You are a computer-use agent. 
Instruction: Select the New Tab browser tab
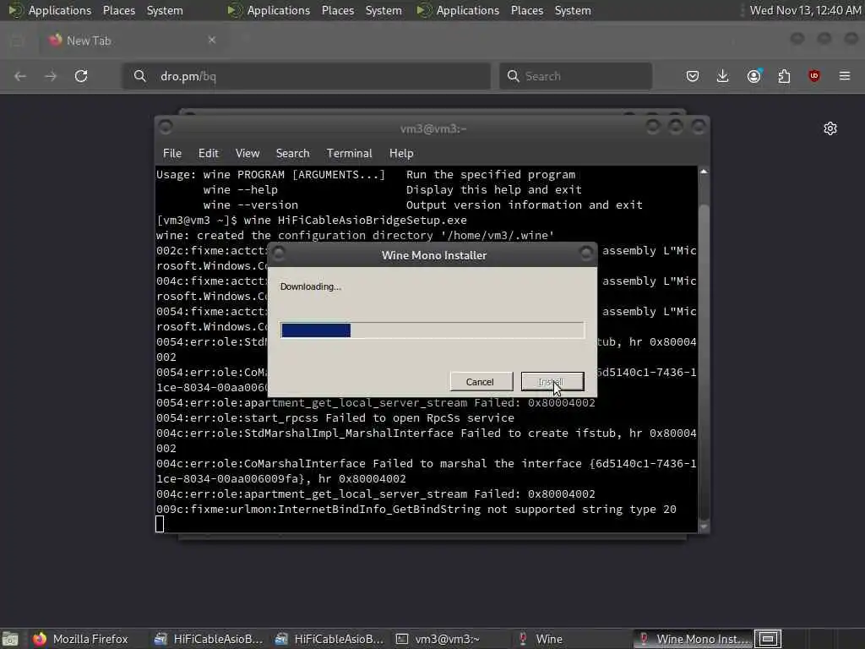click(x=133, y=41)
